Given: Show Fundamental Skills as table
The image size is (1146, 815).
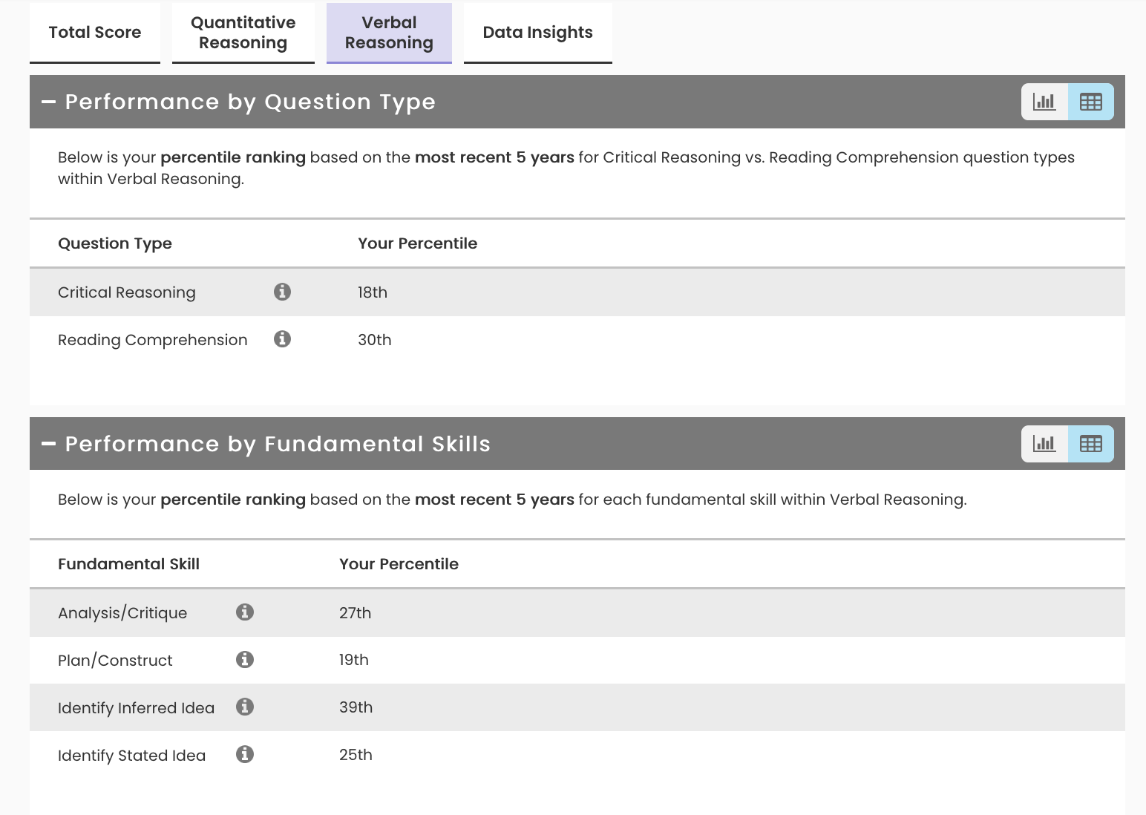Looking at the screenshot, I should point(1090,444).
